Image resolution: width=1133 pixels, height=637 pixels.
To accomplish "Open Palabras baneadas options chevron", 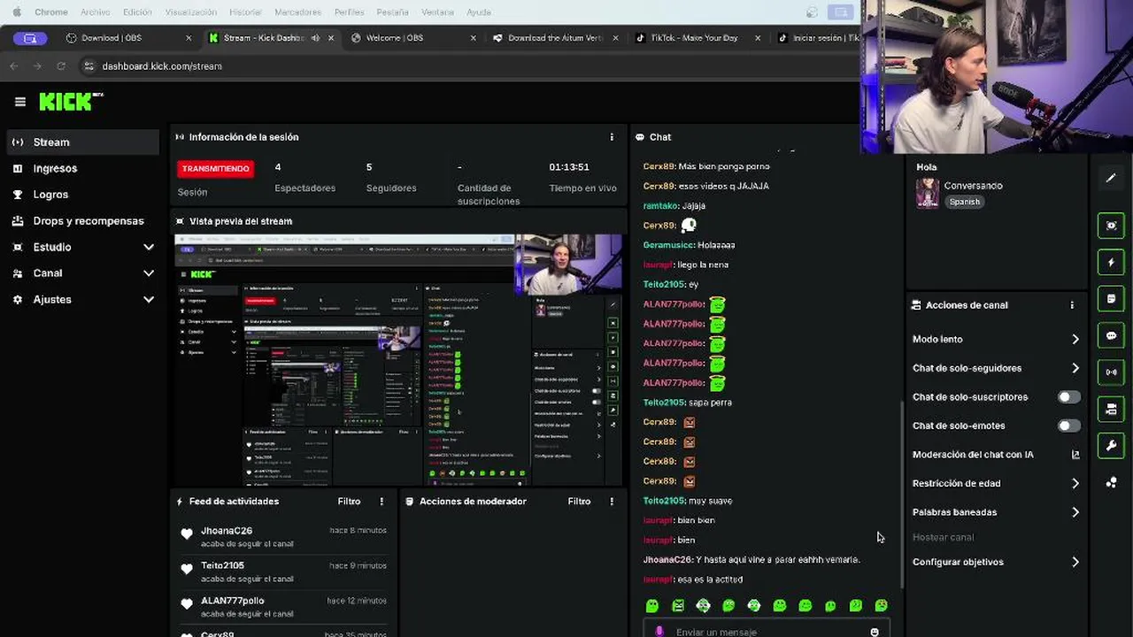I will (1075, 512).
